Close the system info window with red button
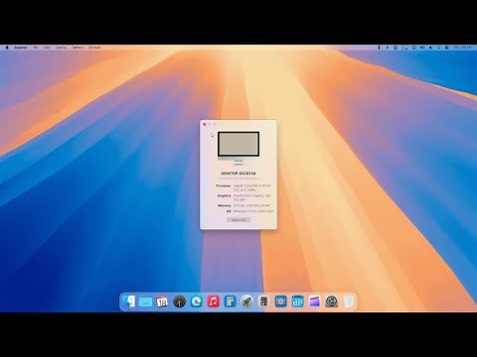The height and width of the screenshot is (357, 477). (x=205, y=124)
